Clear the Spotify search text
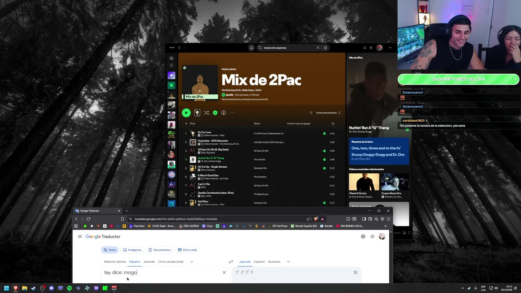This screenshot has width=521, height=293. (x=318, y=48)
